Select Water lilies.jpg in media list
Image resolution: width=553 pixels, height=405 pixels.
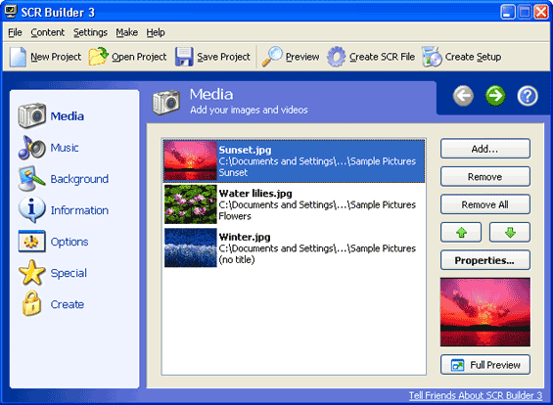295,204
